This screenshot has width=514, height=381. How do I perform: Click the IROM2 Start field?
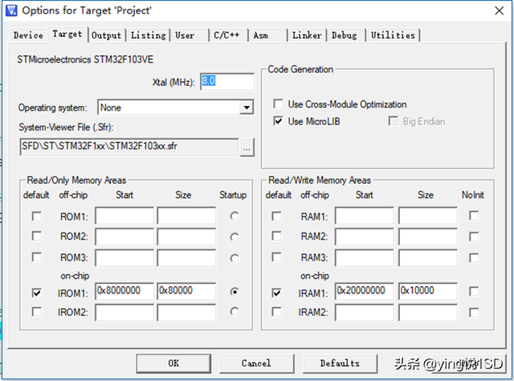(124, 313)
